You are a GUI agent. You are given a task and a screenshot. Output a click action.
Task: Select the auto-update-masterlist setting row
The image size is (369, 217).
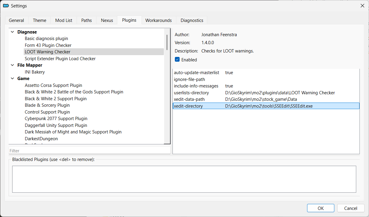(x=196, y=73)
